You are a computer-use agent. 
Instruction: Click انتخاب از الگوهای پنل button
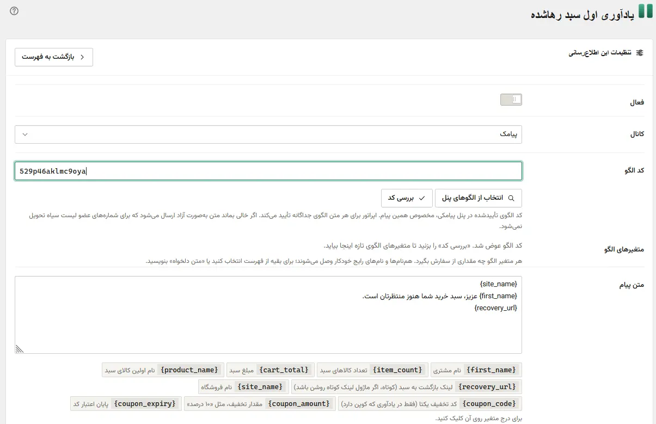pyautogui.click(x=479, y=198)
